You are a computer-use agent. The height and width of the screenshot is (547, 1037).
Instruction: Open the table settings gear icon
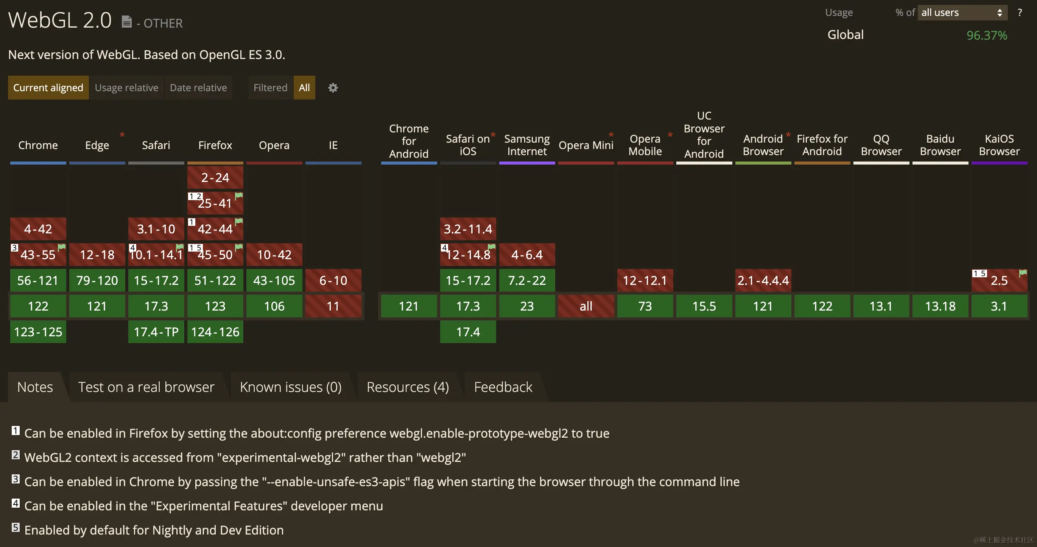coord(333,88)
